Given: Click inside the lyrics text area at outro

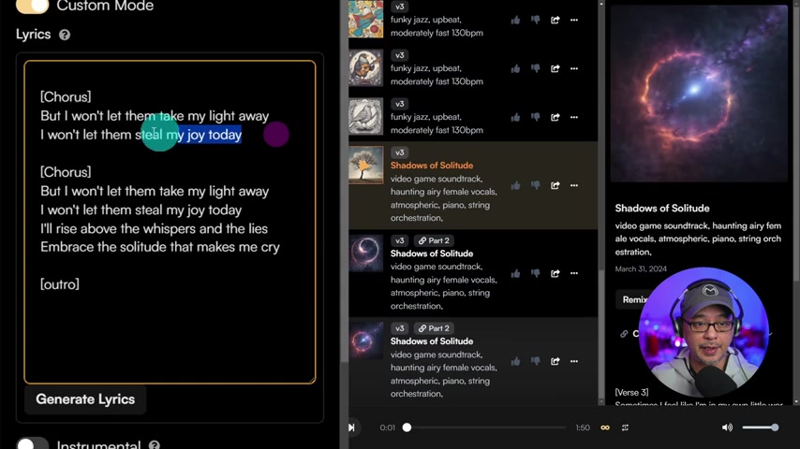Looking at the screenshot, I should pos(60,284).
